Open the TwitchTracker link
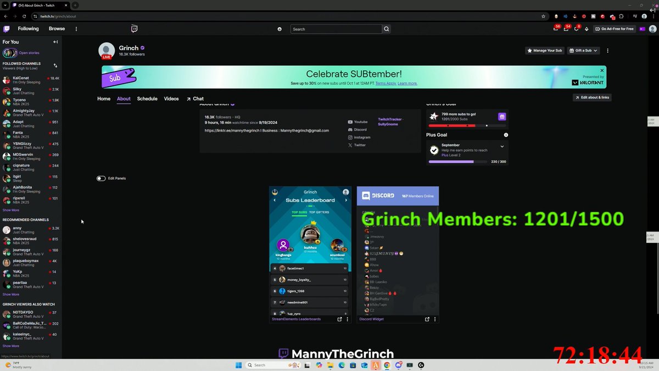Image resolution: width=659 pixels, height=371 pixels. coord(390,119)
